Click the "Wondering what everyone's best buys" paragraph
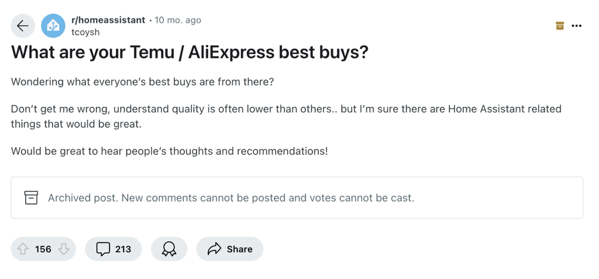The image size is (599, 279). tap(142, 82)
